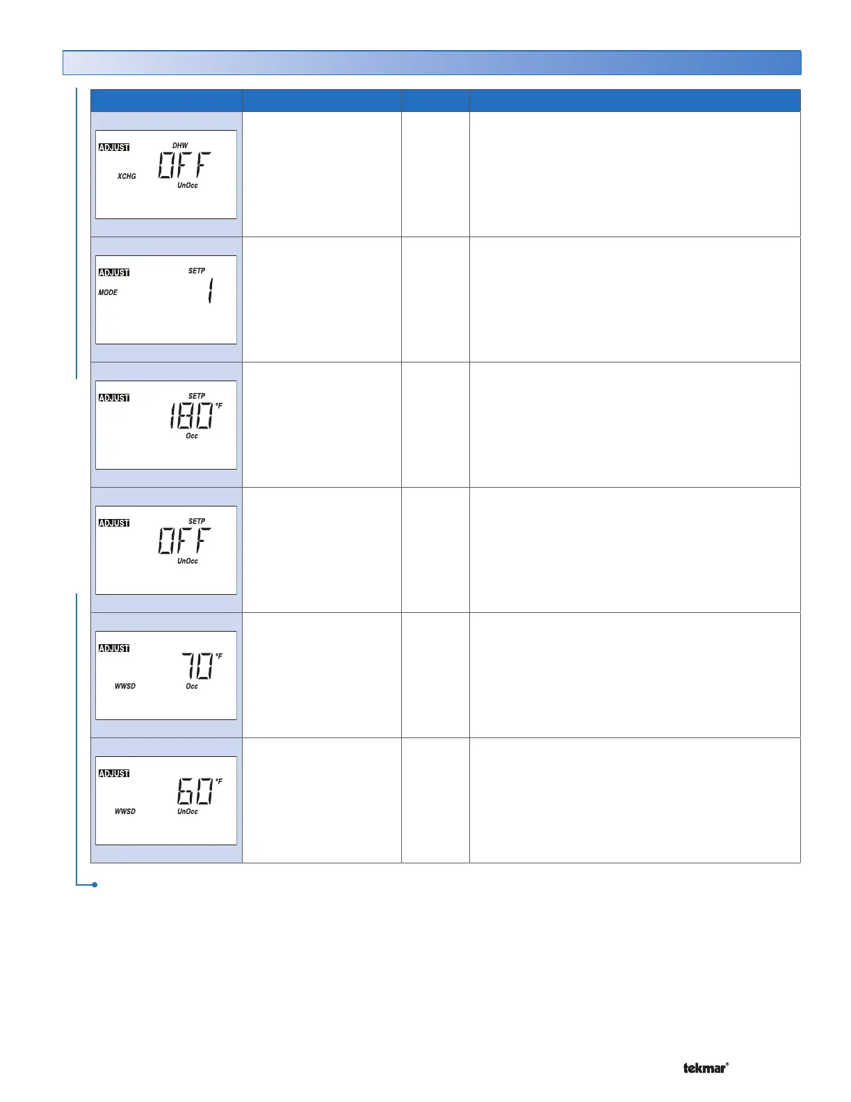Click the °F symbol beside the 180 reading

(219, 406)
